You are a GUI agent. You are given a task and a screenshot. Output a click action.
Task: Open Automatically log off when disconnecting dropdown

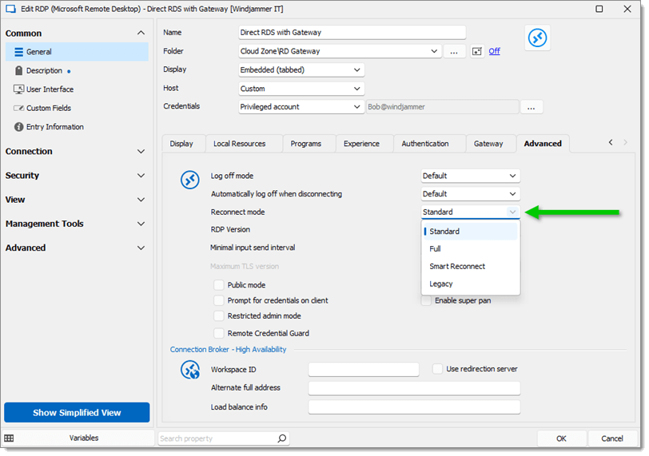[x=470, y=194]
